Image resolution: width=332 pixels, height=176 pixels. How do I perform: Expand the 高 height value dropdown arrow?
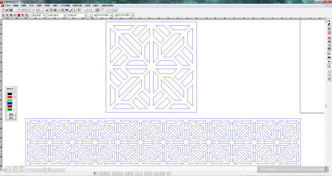coord(112,16)
